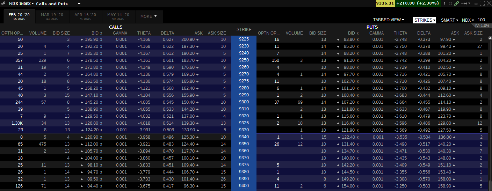Click call bid 112.00 for strike 9350

click(x=92, y=144)
